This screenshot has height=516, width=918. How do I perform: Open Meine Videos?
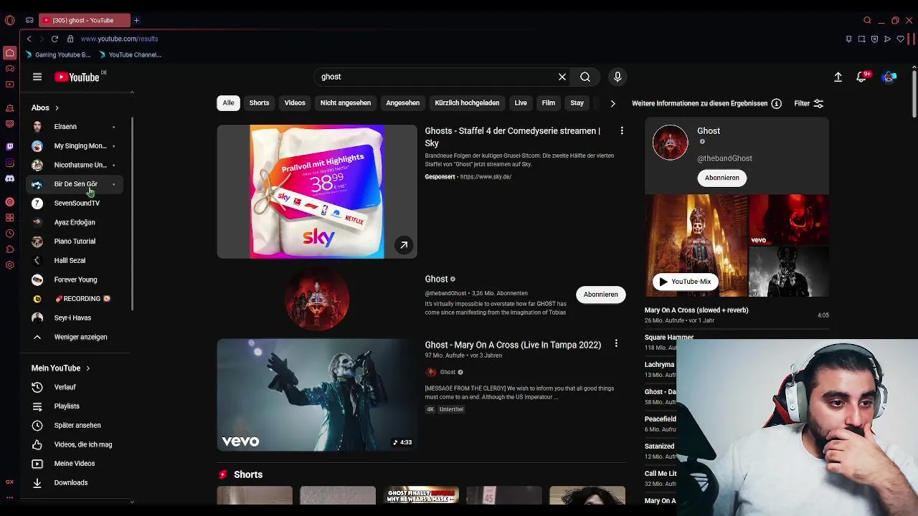point(75,464)
